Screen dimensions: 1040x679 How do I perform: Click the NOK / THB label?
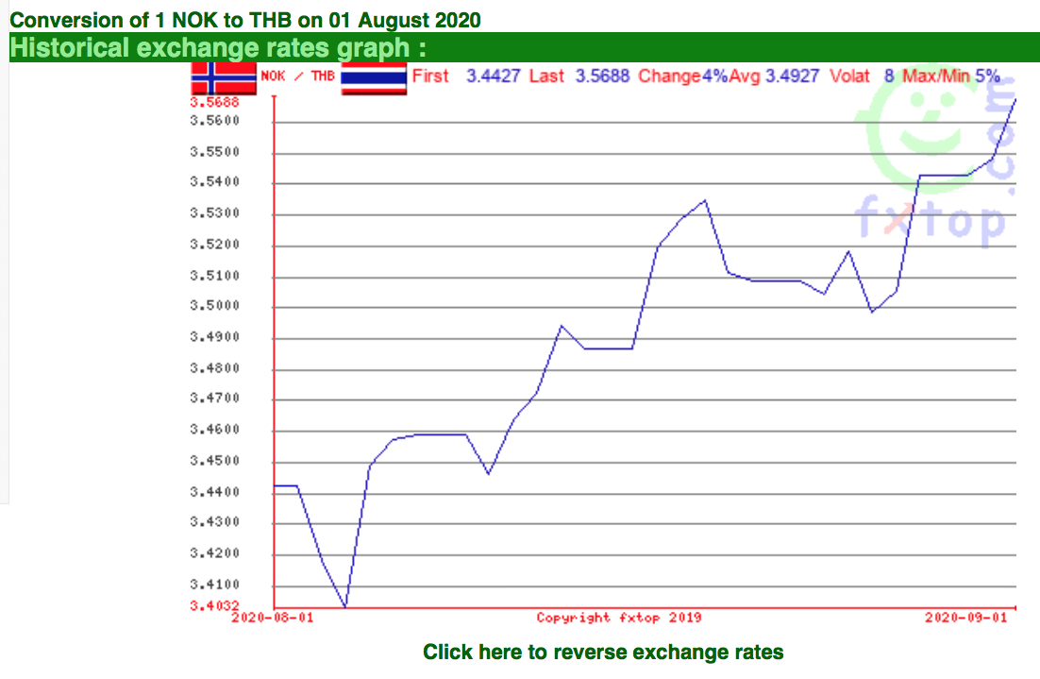298,76
